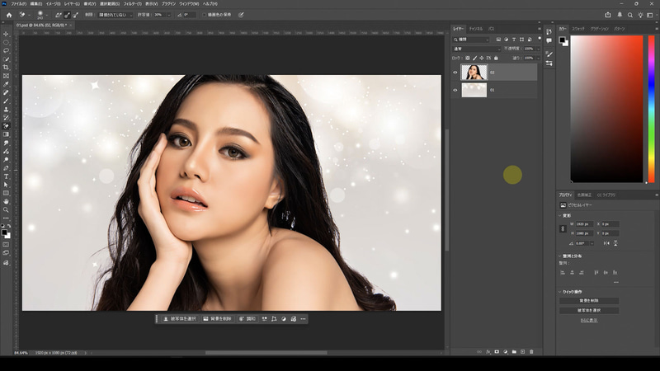Toggle lock position icon
This screenshot has width=660, height=371.
[482, 58]
